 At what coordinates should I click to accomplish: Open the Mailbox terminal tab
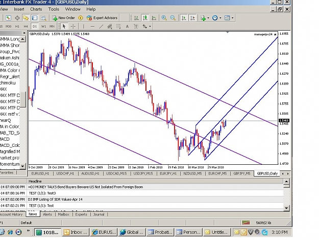pos(64,214)
